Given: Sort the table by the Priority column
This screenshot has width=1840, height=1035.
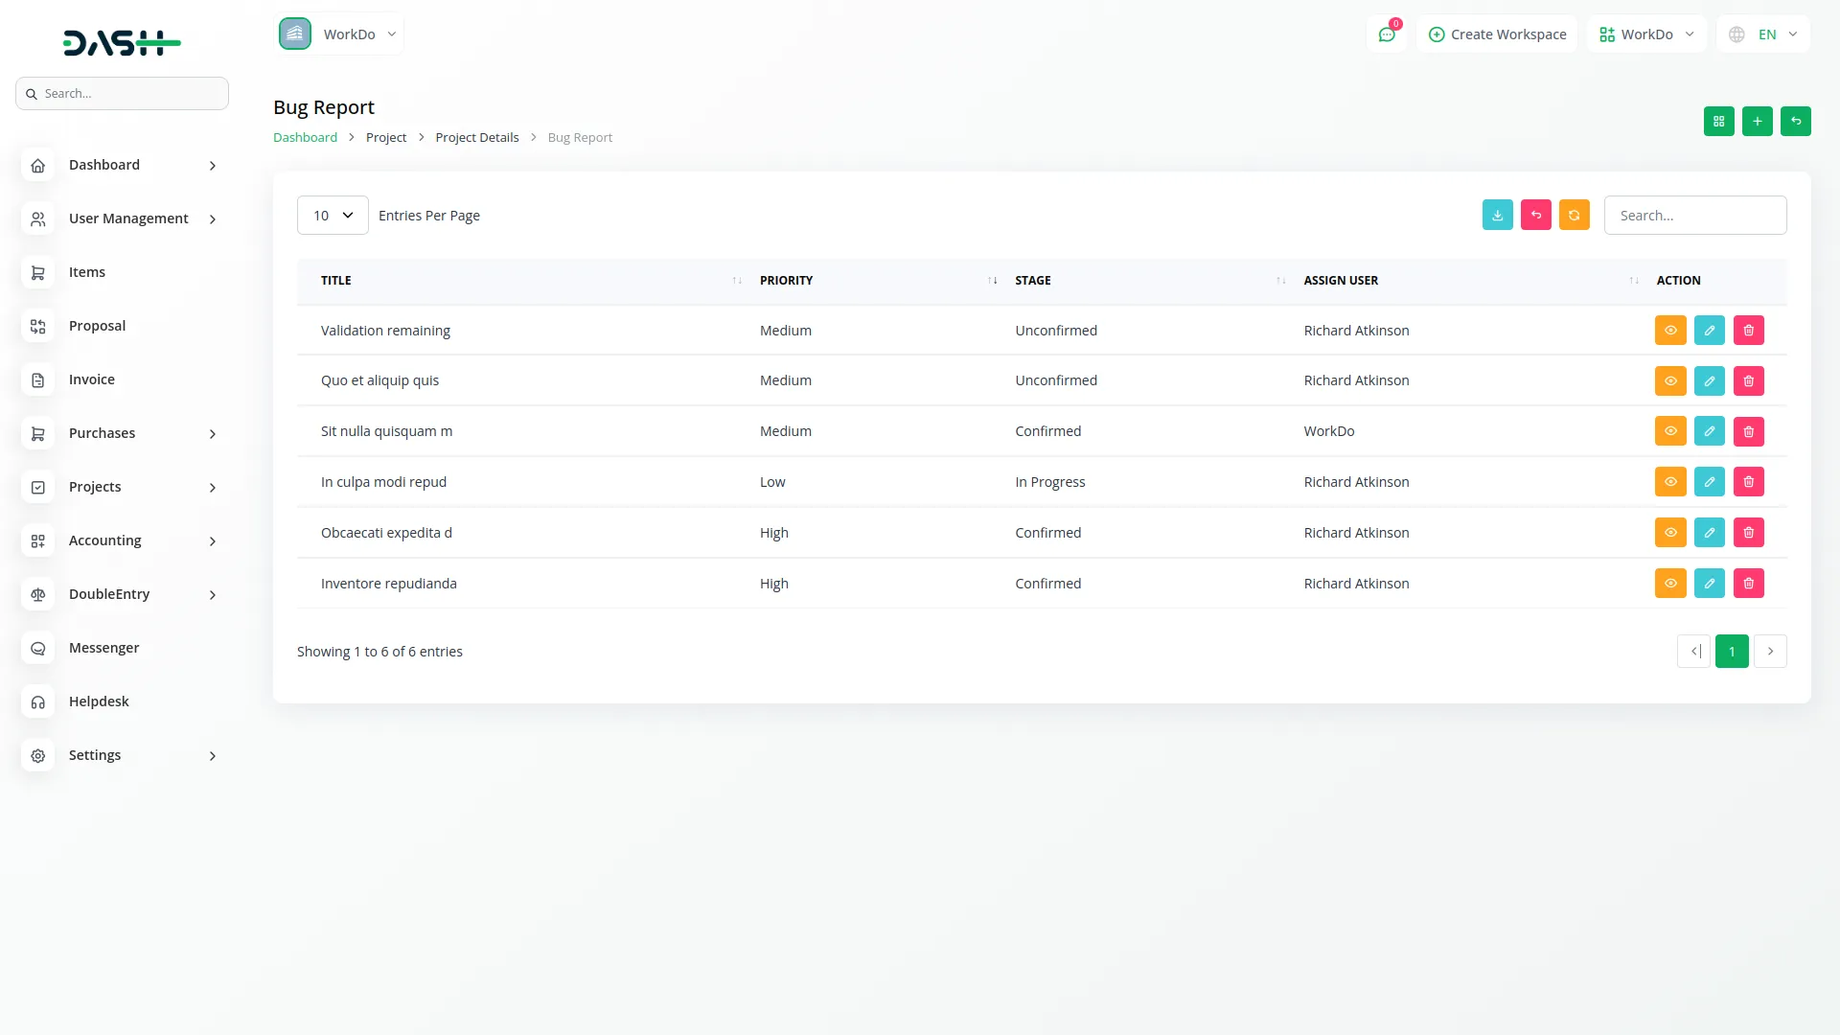Looking at the screenshot, I should [x=992, y=280].
